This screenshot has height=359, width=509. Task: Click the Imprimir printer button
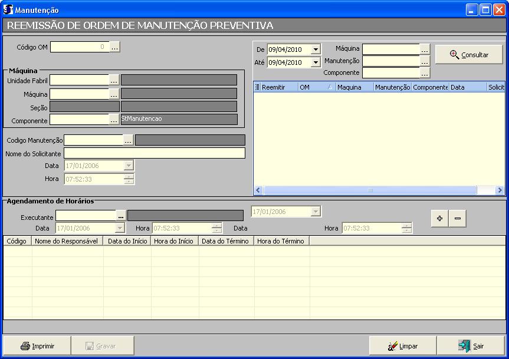[x=37, y=346]
